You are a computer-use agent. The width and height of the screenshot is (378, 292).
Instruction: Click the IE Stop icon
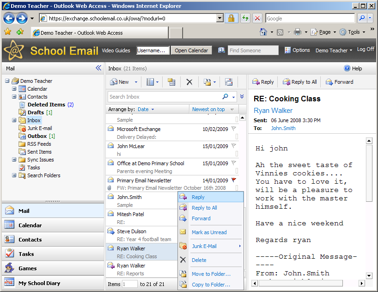[257, 19]
